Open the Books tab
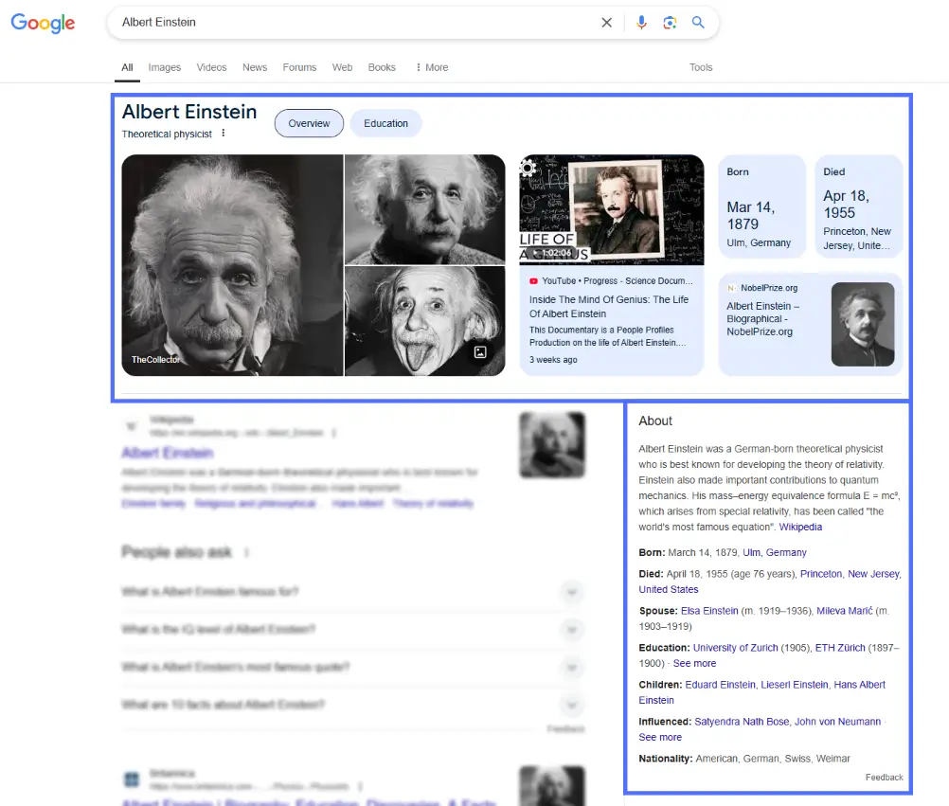 click(382, 67)
